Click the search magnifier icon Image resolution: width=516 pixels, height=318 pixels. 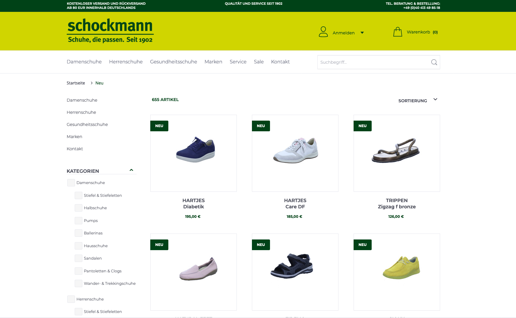pyautogui.click(x=434, y=62)
